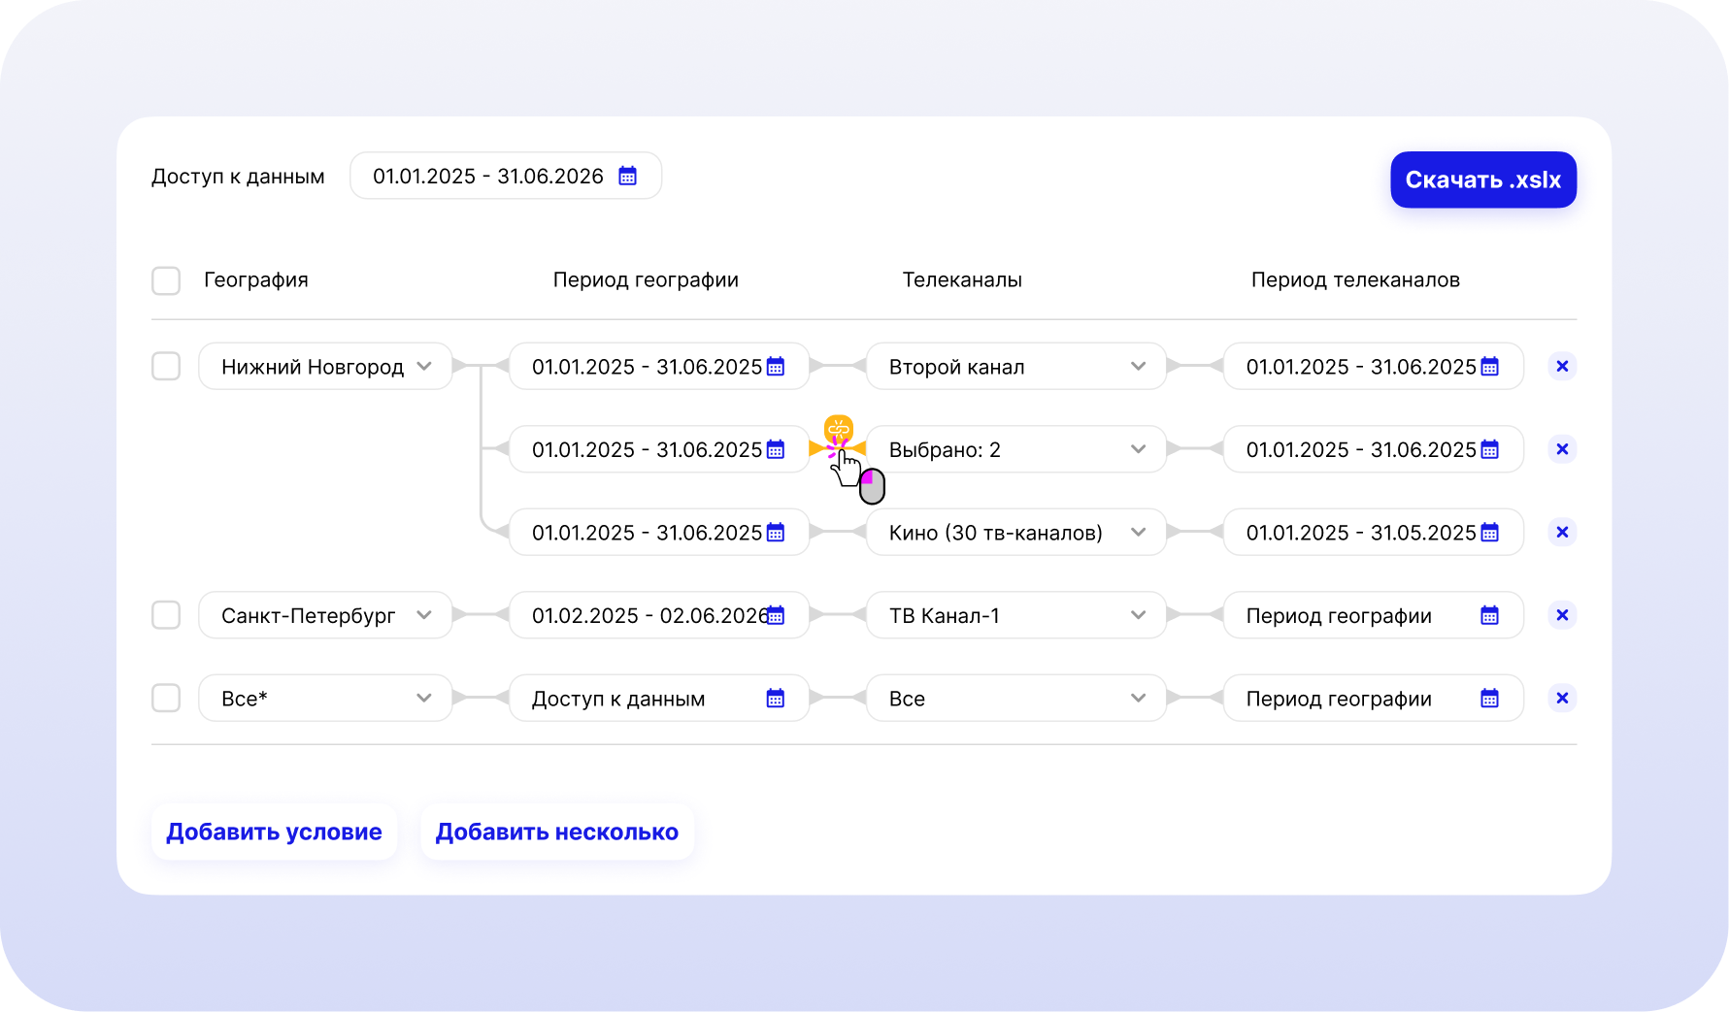Click Добавить условие
Image resolution: width=1729 pixels, height=1012 pixels.
click(x=274, y=832)
